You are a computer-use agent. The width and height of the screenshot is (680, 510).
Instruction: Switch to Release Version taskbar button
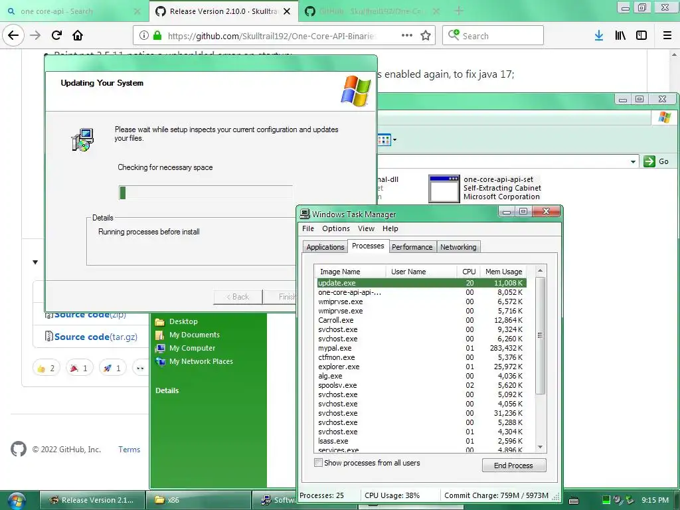pyautogui.click(x=92, y=500)
